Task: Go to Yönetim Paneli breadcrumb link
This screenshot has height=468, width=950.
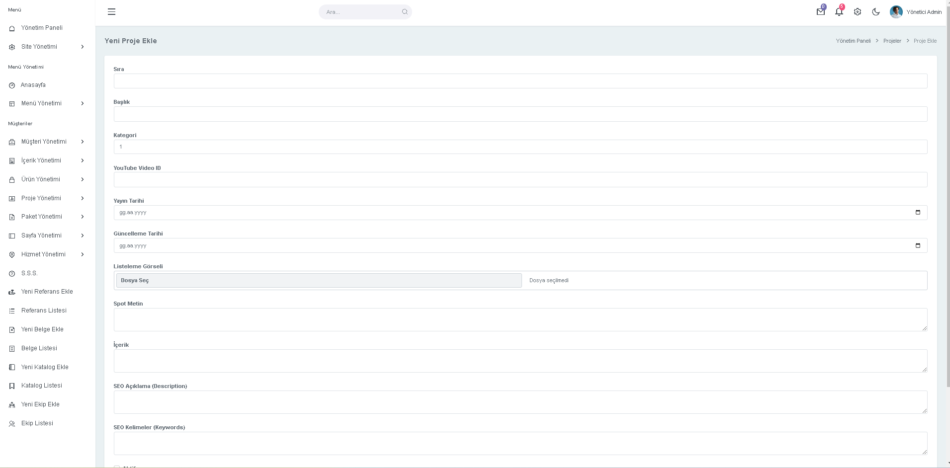Action: click(x=853, y=41)
